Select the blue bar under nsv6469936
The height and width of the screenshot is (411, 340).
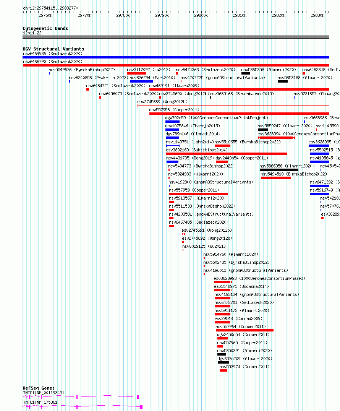click(176, 57)
